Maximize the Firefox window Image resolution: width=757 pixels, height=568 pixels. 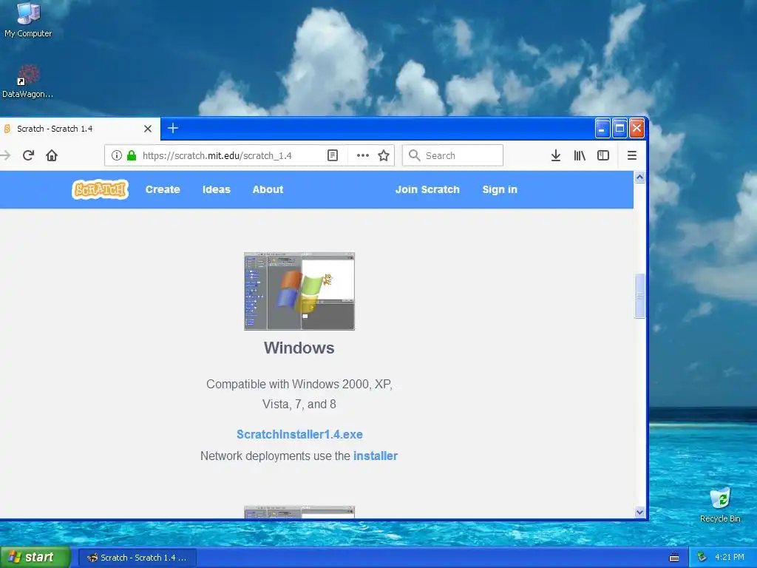pos(620,129)
